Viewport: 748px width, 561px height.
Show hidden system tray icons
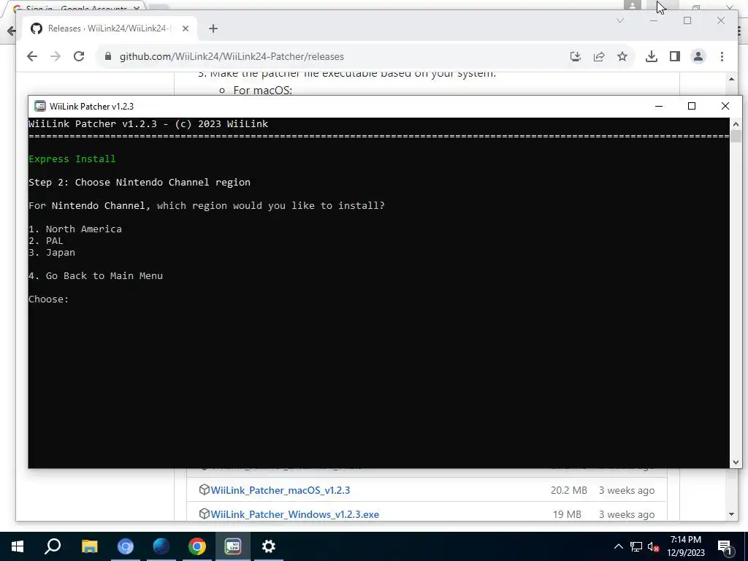(618, 546)
